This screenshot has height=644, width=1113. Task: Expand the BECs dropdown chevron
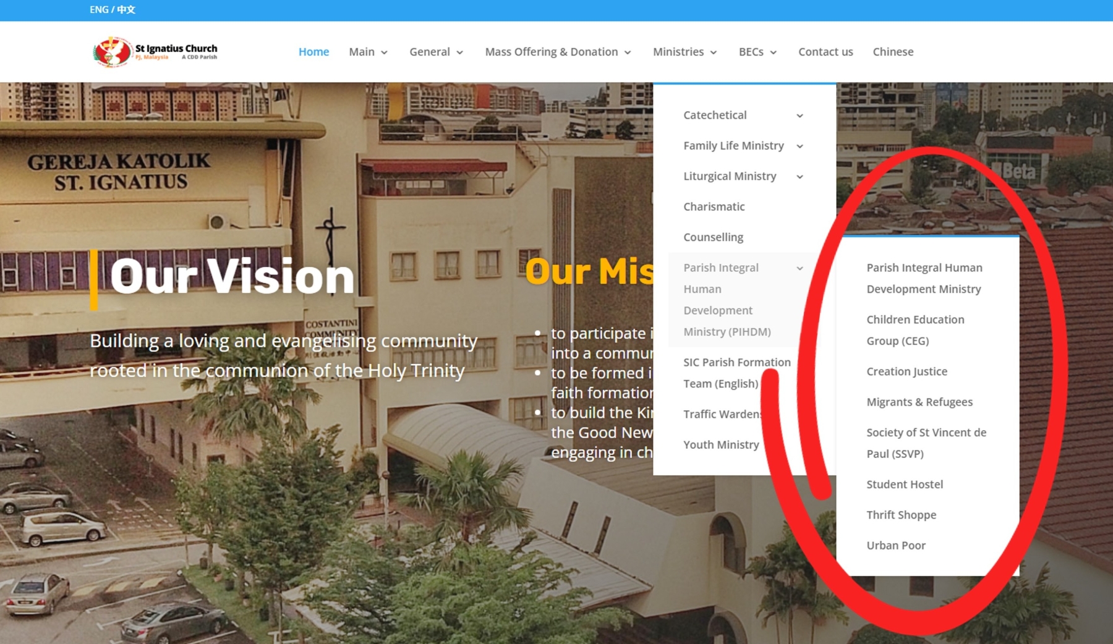click(773, 53)
